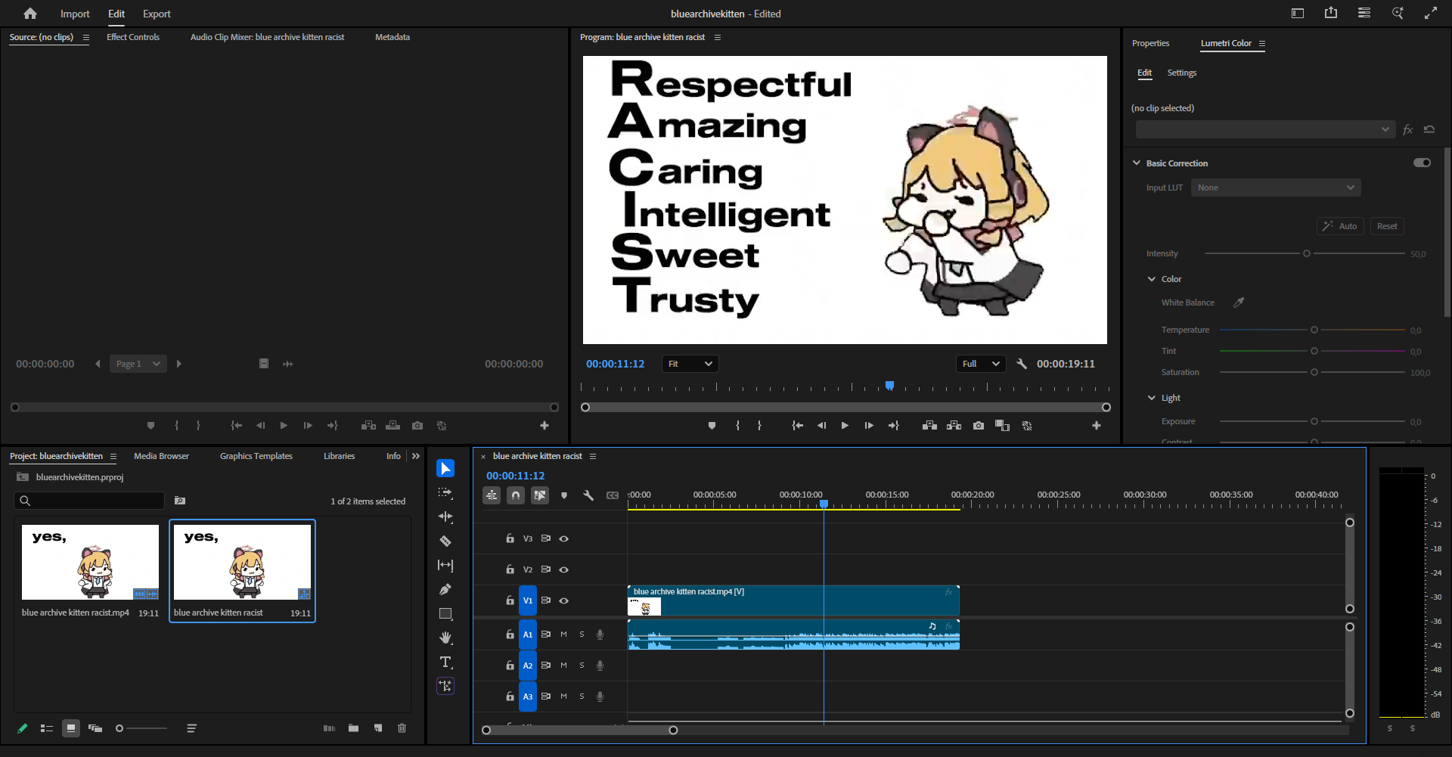Collapse the Color section
Screen dimensions: 1452x757
pyautogui.click(x=1152, y=279)
